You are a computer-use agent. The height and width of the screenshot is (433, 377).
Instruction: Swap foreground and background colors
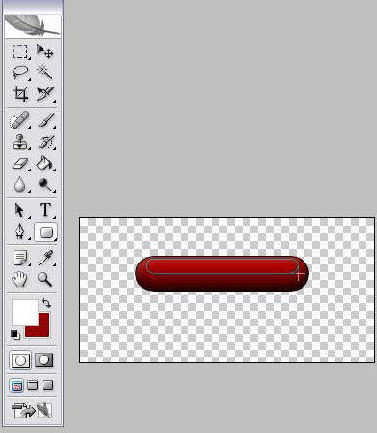(46, 303)
